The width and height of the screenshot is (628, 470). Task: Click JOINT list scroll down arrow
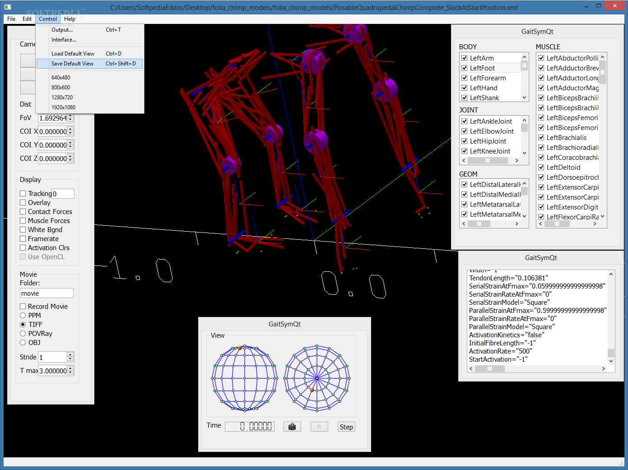[524, 153]
